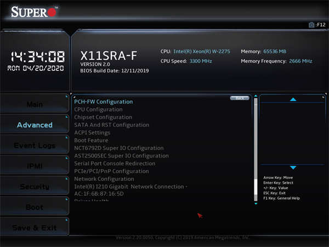The height and width of the screenshot is (247, 329).
Task: Open PCH-FW Configuration submenu
Action: point(104,102)
